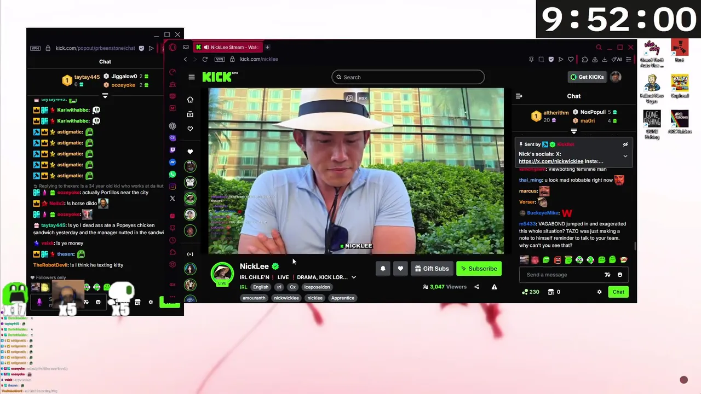Click the popout player icon on video
701x394 pixels.
(x=349, y=99)
